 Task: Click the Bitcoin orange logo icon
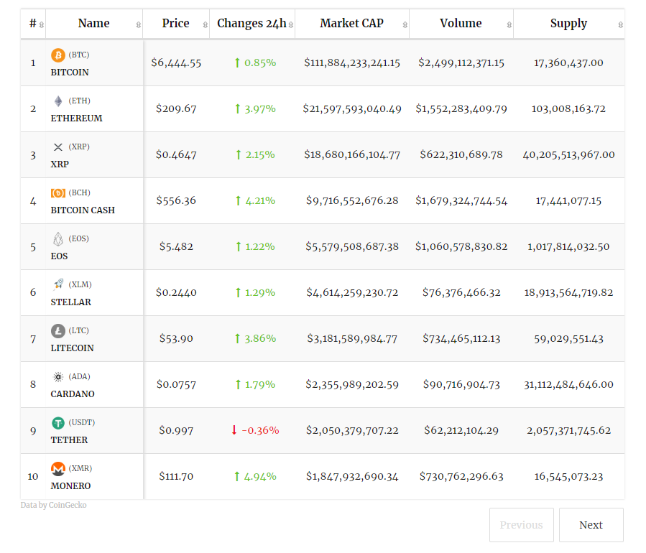click(x=57, y=55)
